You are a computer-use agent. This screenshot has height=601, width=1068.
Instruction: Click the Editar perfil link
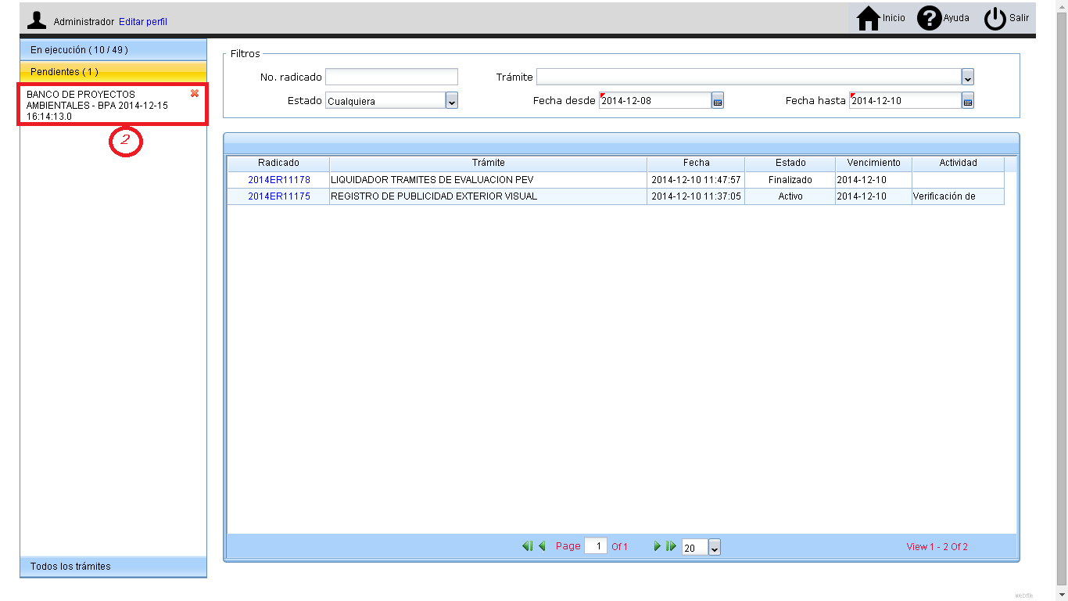tap(143, 22)
